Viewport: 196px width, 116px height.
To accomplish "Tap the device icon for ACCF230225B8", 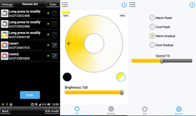I will click(4, 24).
